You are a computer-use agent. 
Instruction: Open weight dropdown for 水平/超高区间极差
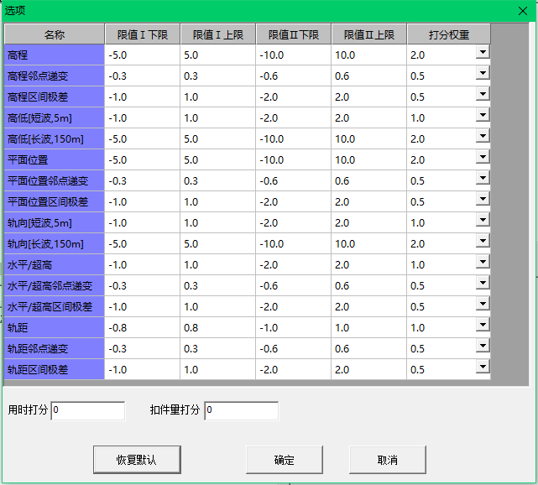tap(483, 304)
